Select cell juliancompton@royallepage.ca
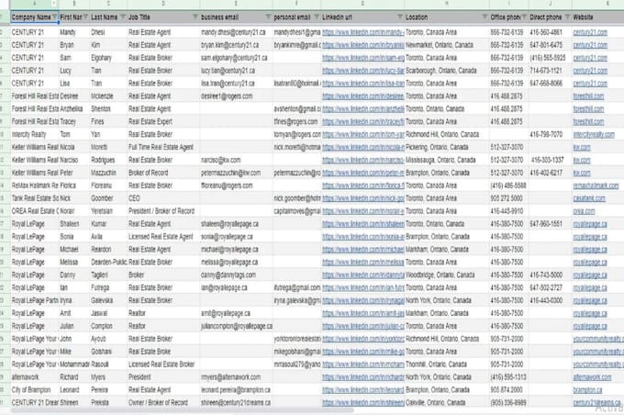Screen dimensions: 624x415 point(236,326)
